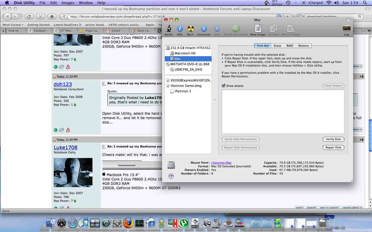The image size is (372, 232).
Task: Open iTunes from the Dock
Action: pos(84,223)
